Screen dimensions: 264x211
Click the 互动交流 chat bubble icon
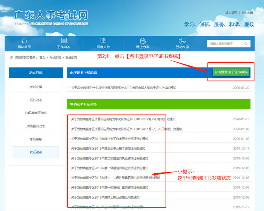click(x=183, y=41)
